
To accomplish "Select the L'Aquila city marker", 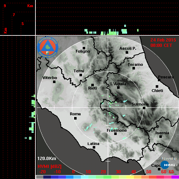I will coord(118,88).
